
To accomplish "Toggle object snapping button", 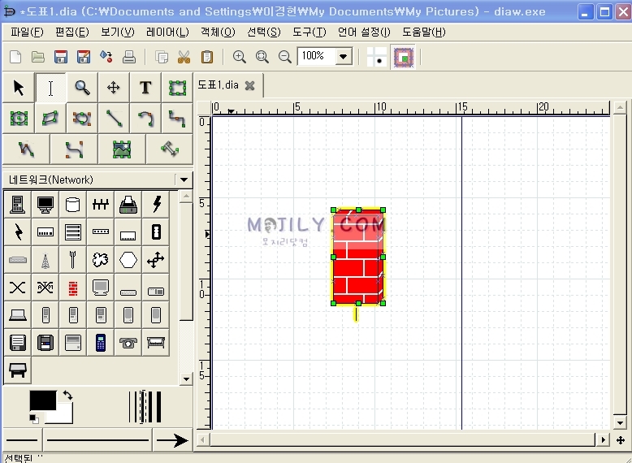I will click(x=404, y=57).
